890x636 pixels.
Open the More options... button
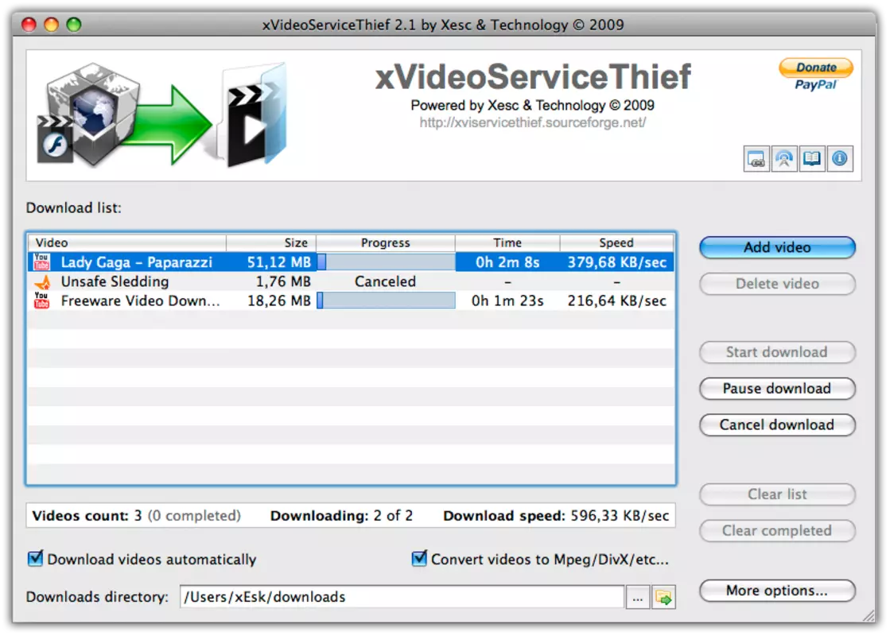pyautogui.click(x=777, y=591)
